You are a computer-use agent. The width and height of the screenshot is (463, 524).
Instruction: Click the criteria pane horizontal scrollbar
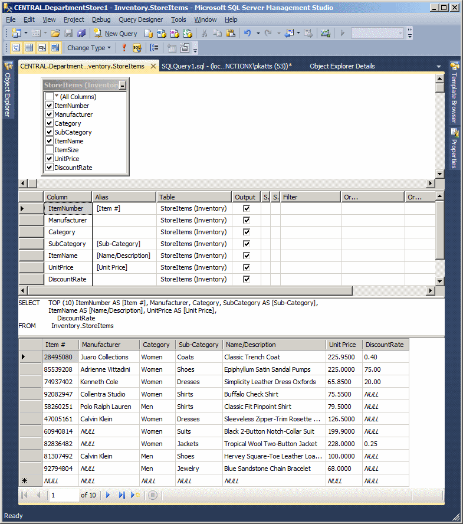tap(190, 291)
